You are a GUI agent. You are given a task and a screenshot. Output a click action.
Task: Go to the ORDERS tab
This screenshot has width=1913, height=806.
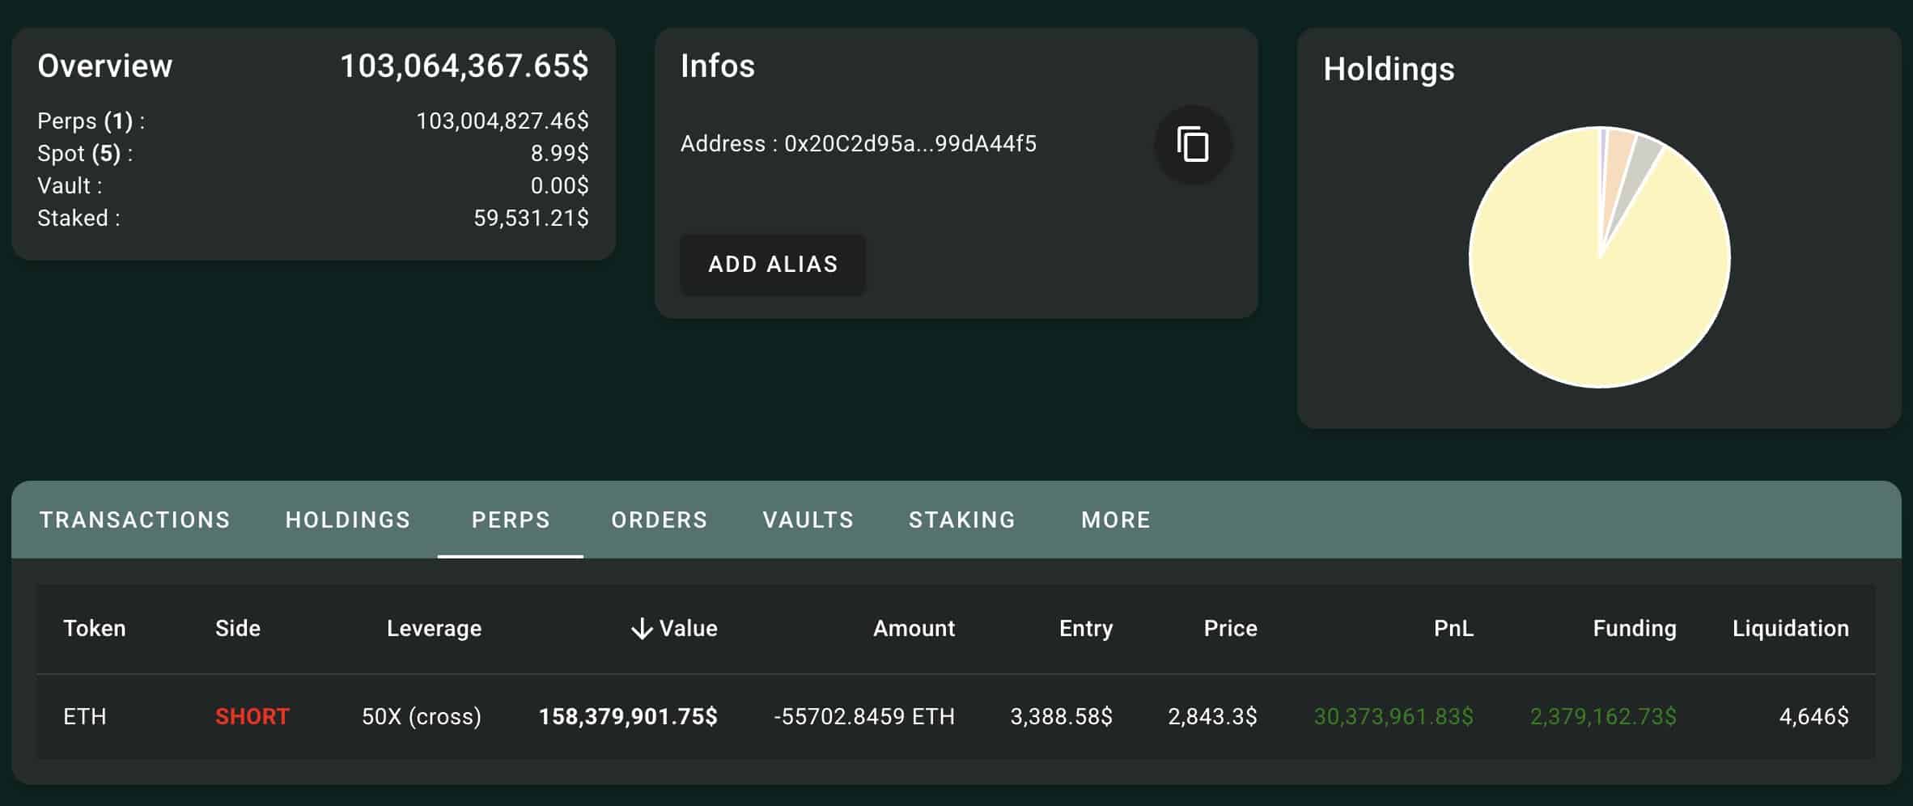tap(660, 520)
